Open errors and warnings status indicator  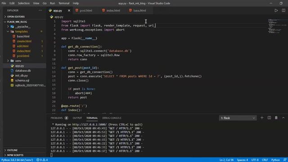point(42,160)
